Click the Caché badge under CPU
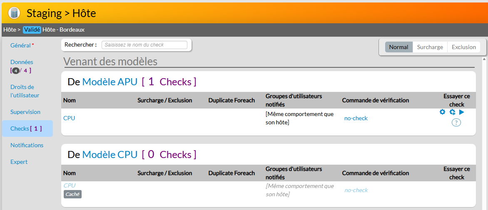Viewport: 488px width, 210px height. pyautogui.click(x=72, y=194)
